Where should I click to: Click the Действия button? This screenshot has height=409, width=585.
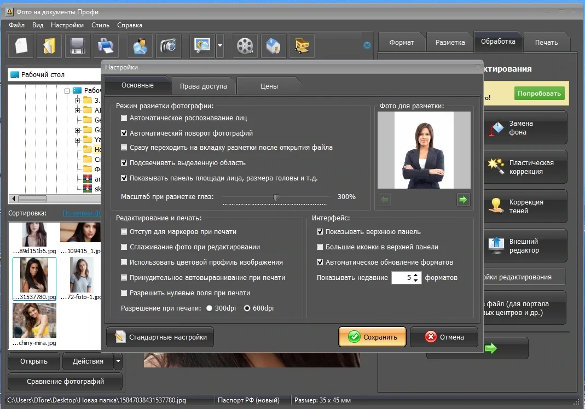88,361
